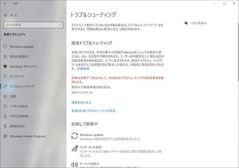
Task: Click 履歴を表示する link
Action: 81,102
